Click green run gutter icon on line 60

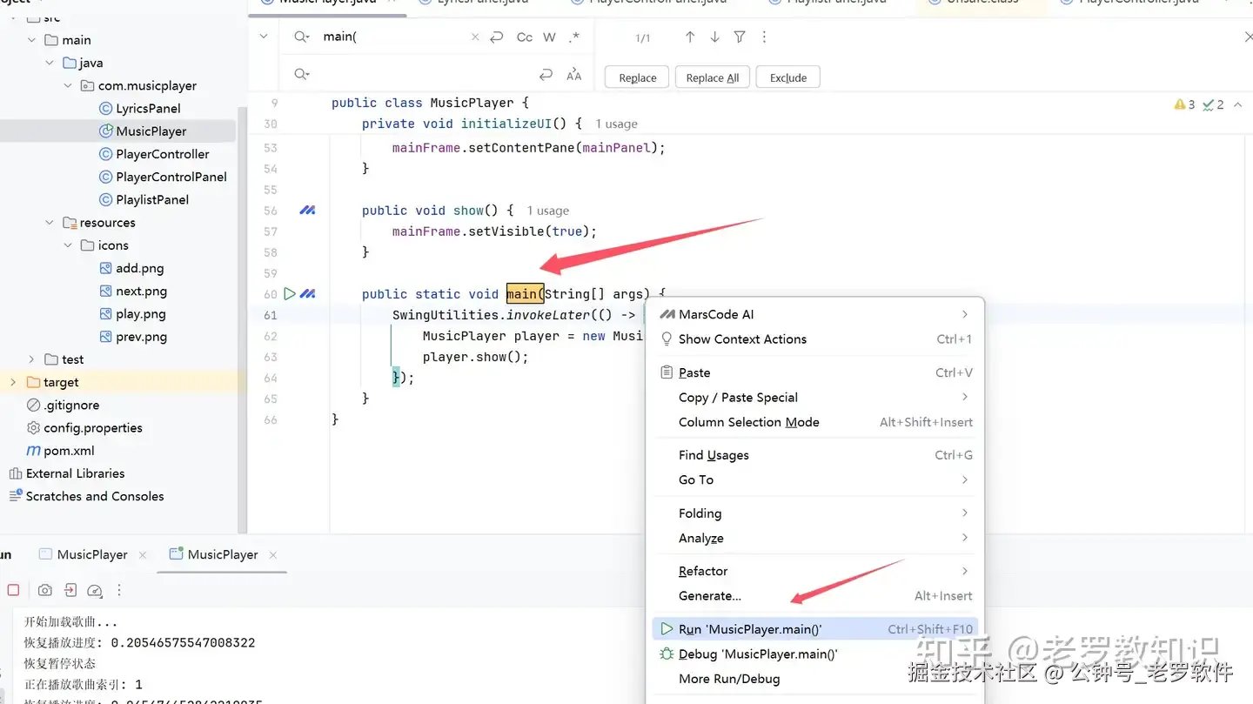290,294
